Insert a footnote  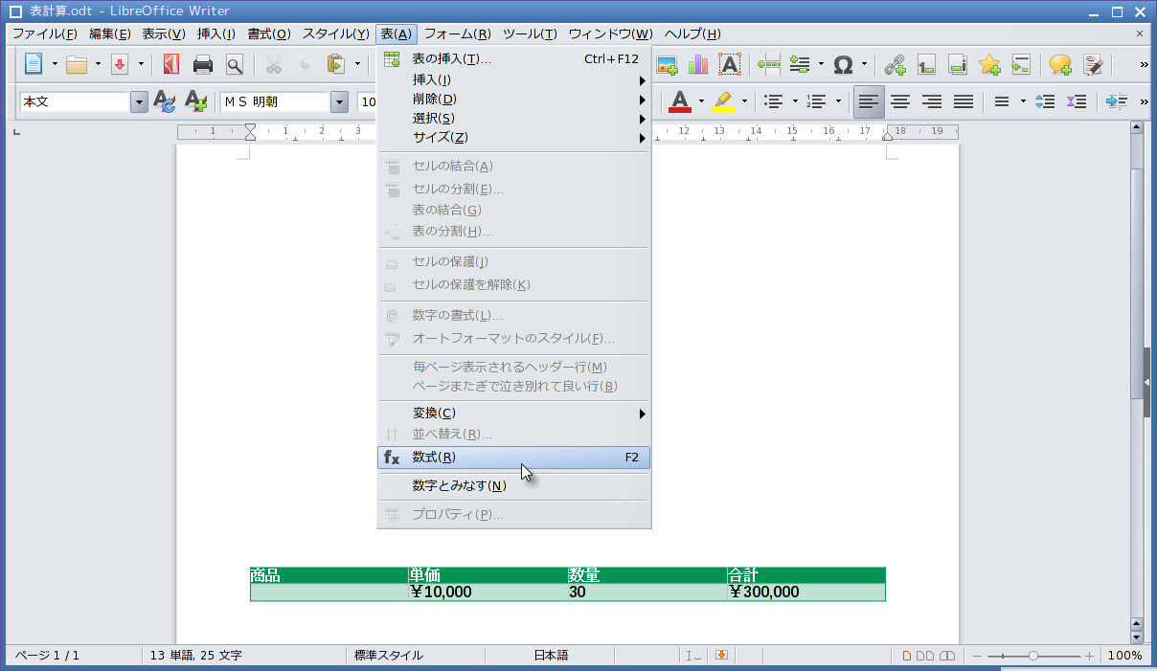(926, 64)
